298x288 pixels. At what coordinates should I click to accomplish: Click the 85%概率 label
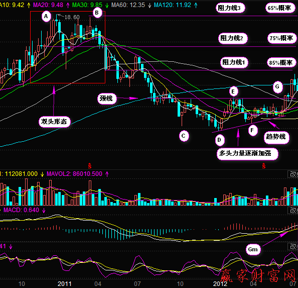pyautogui.click(x=281, y=63)
